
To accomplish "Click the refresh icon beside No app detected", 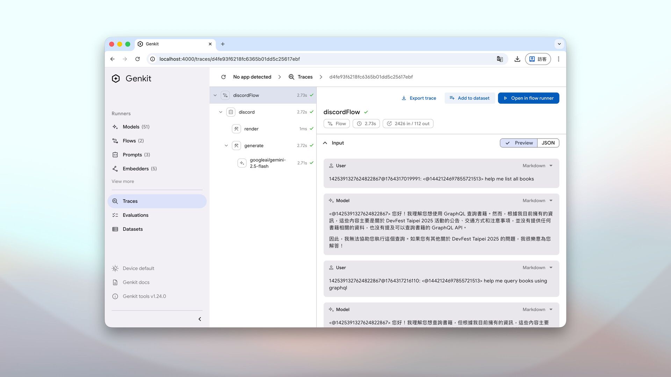I will click(224, 77).
